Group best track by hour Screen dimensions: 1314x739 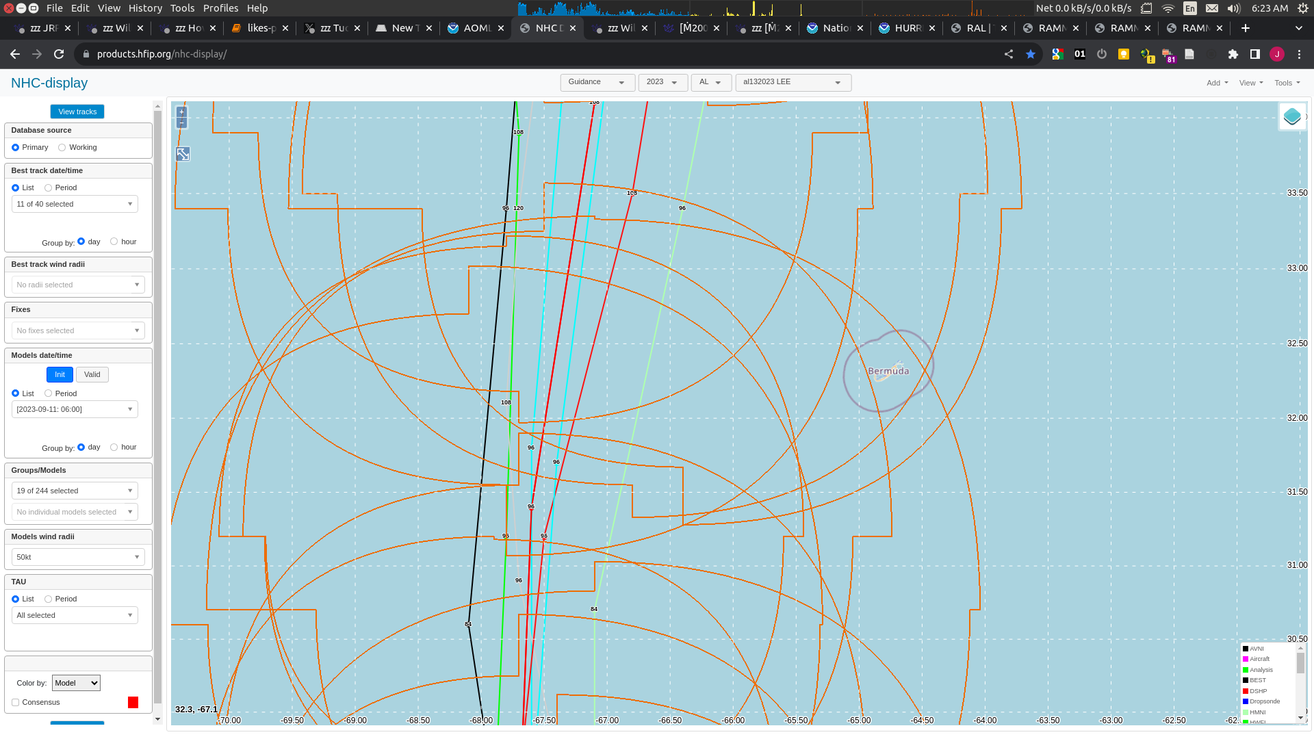[x=114, y=242]
